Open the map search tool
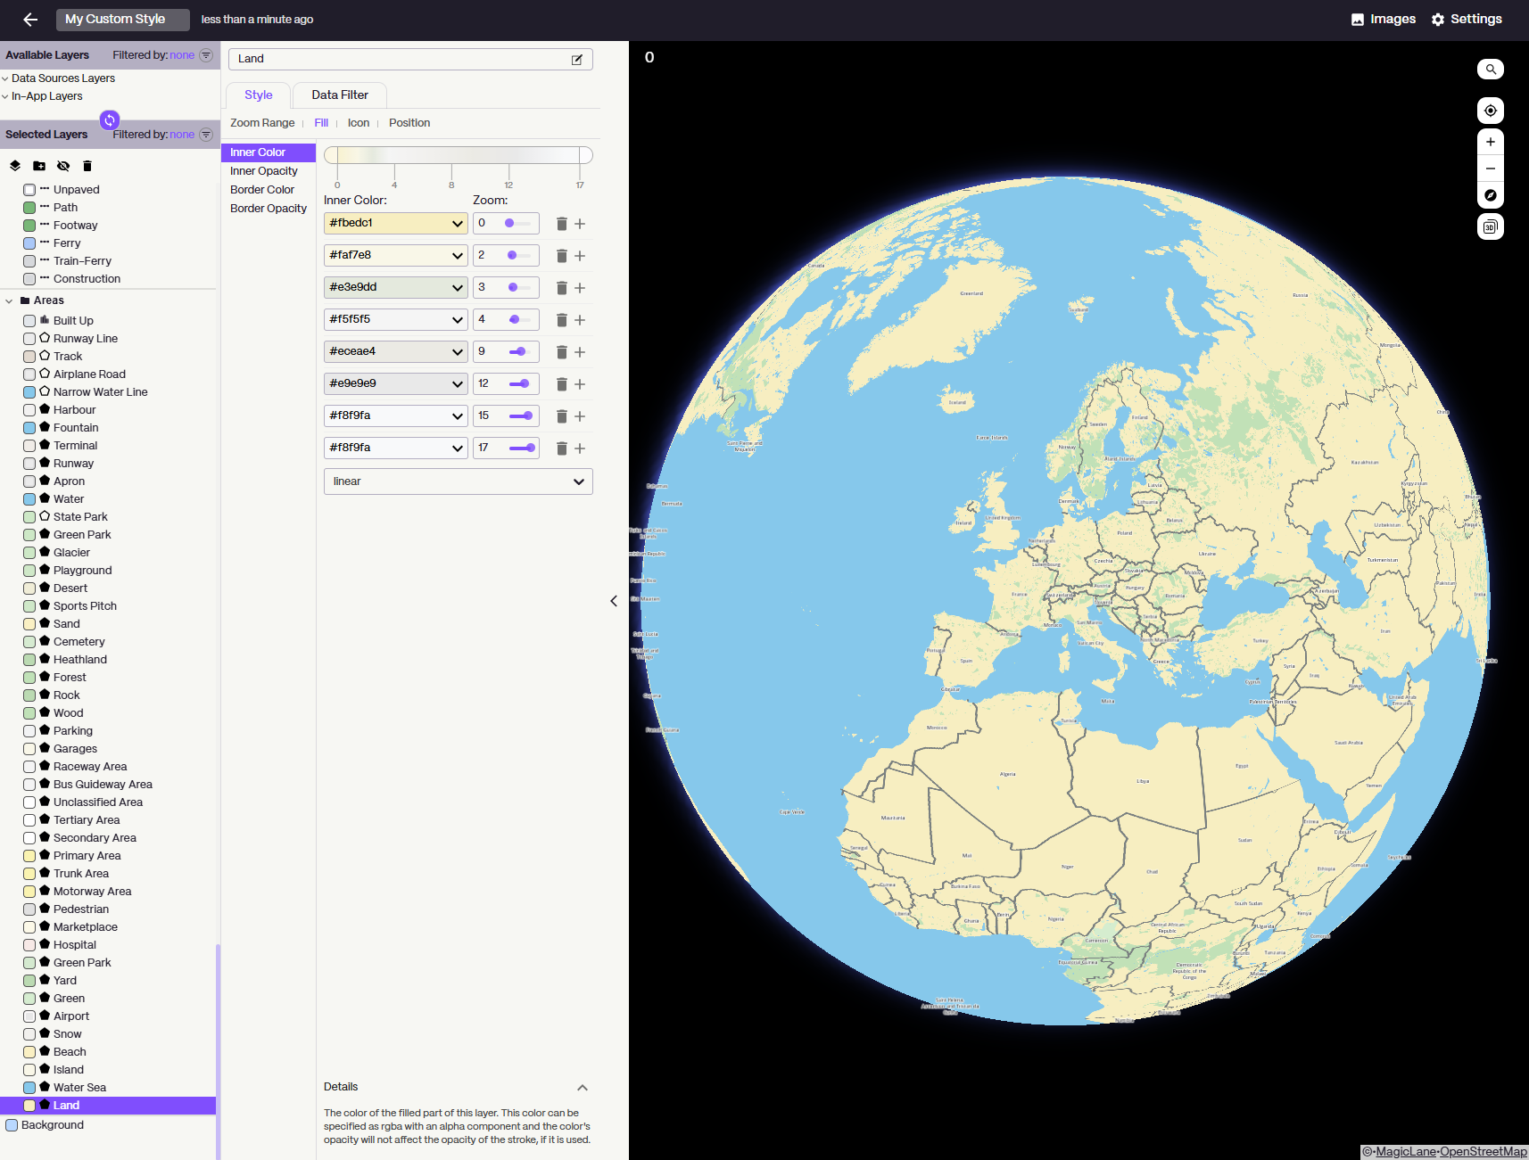 (x=1490, y=69)
